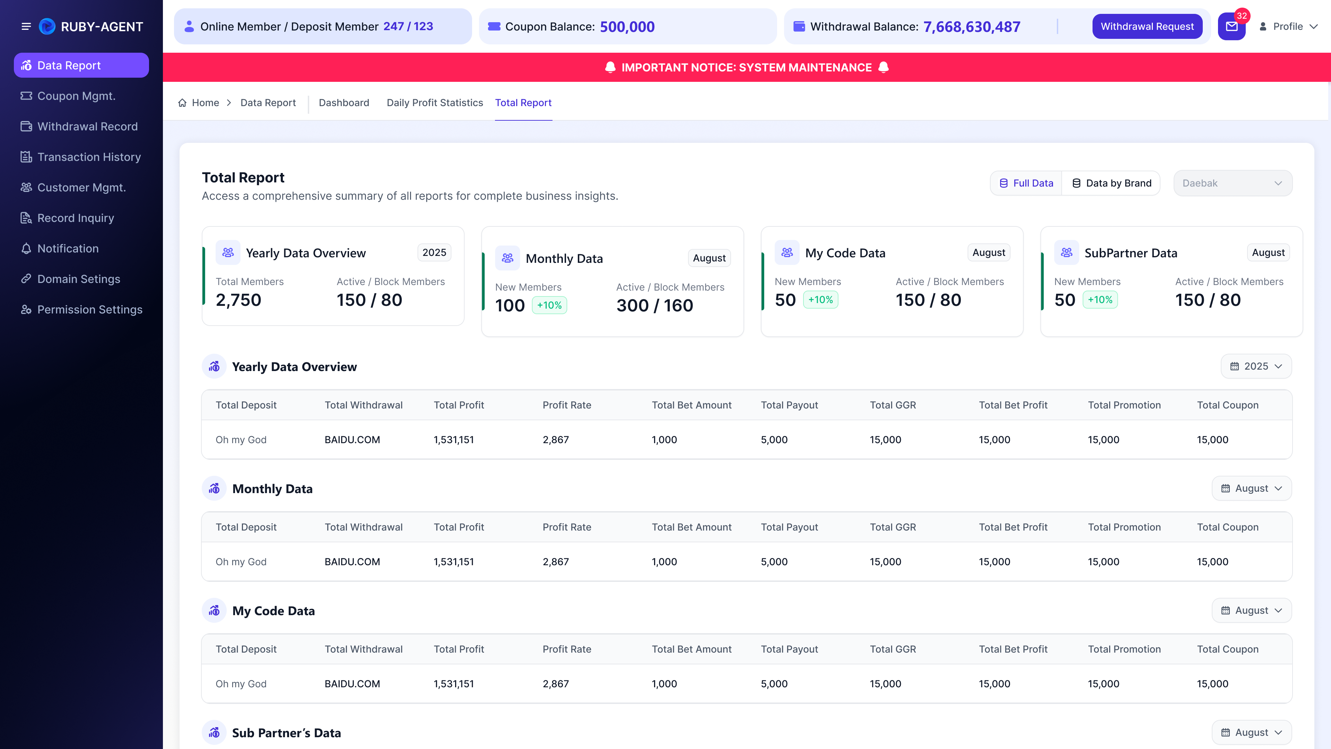
Task: Open the Monthly Data August dropdown
Action: (1251, 488)
